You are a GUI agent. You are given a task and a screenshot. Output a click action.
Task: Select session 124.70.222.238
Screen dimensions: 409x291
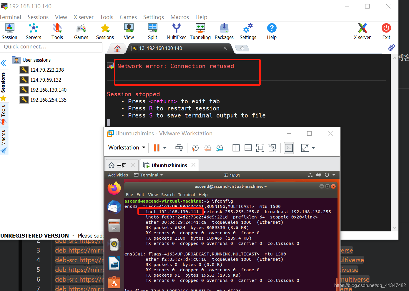[x=42, y=70]
